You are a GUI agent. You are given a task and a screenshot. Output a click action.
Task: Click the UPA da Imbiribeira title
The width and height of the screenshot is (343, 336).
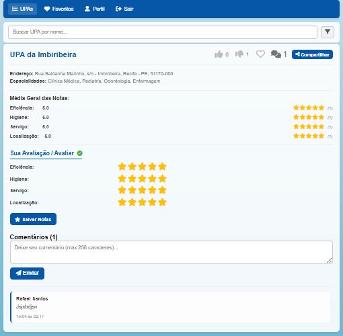tap(43, 54)
